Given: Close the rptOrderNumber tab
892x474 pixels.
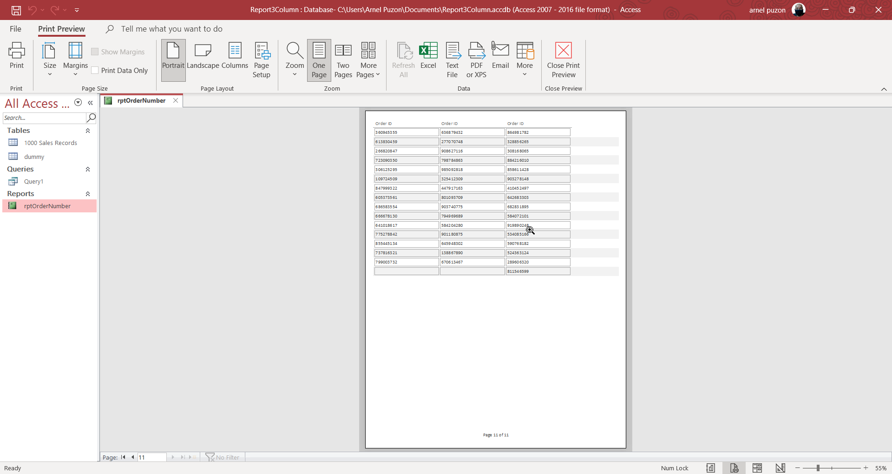Looking at the screenshot, I should tap(176, 100).
